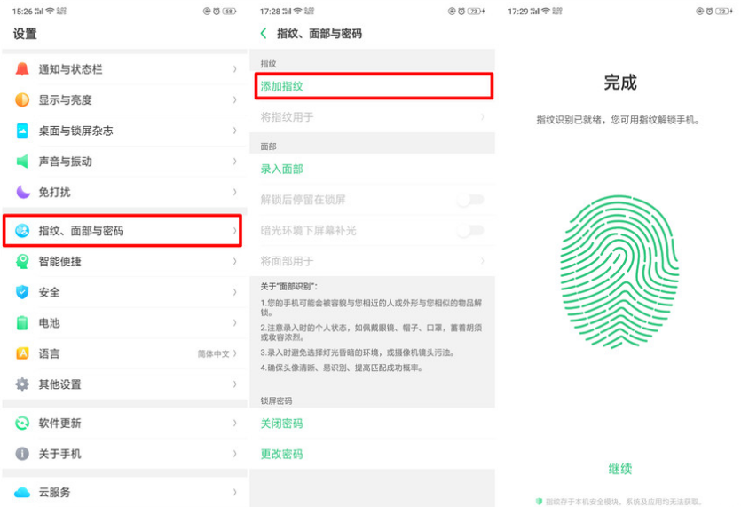
Task: Open chevron on 将面部用于 row
Action: 483,260
